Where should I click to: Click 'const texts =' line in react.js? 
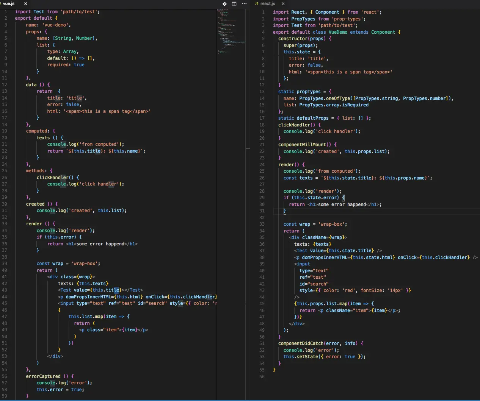pyautogui.click(x=358, y=178)
